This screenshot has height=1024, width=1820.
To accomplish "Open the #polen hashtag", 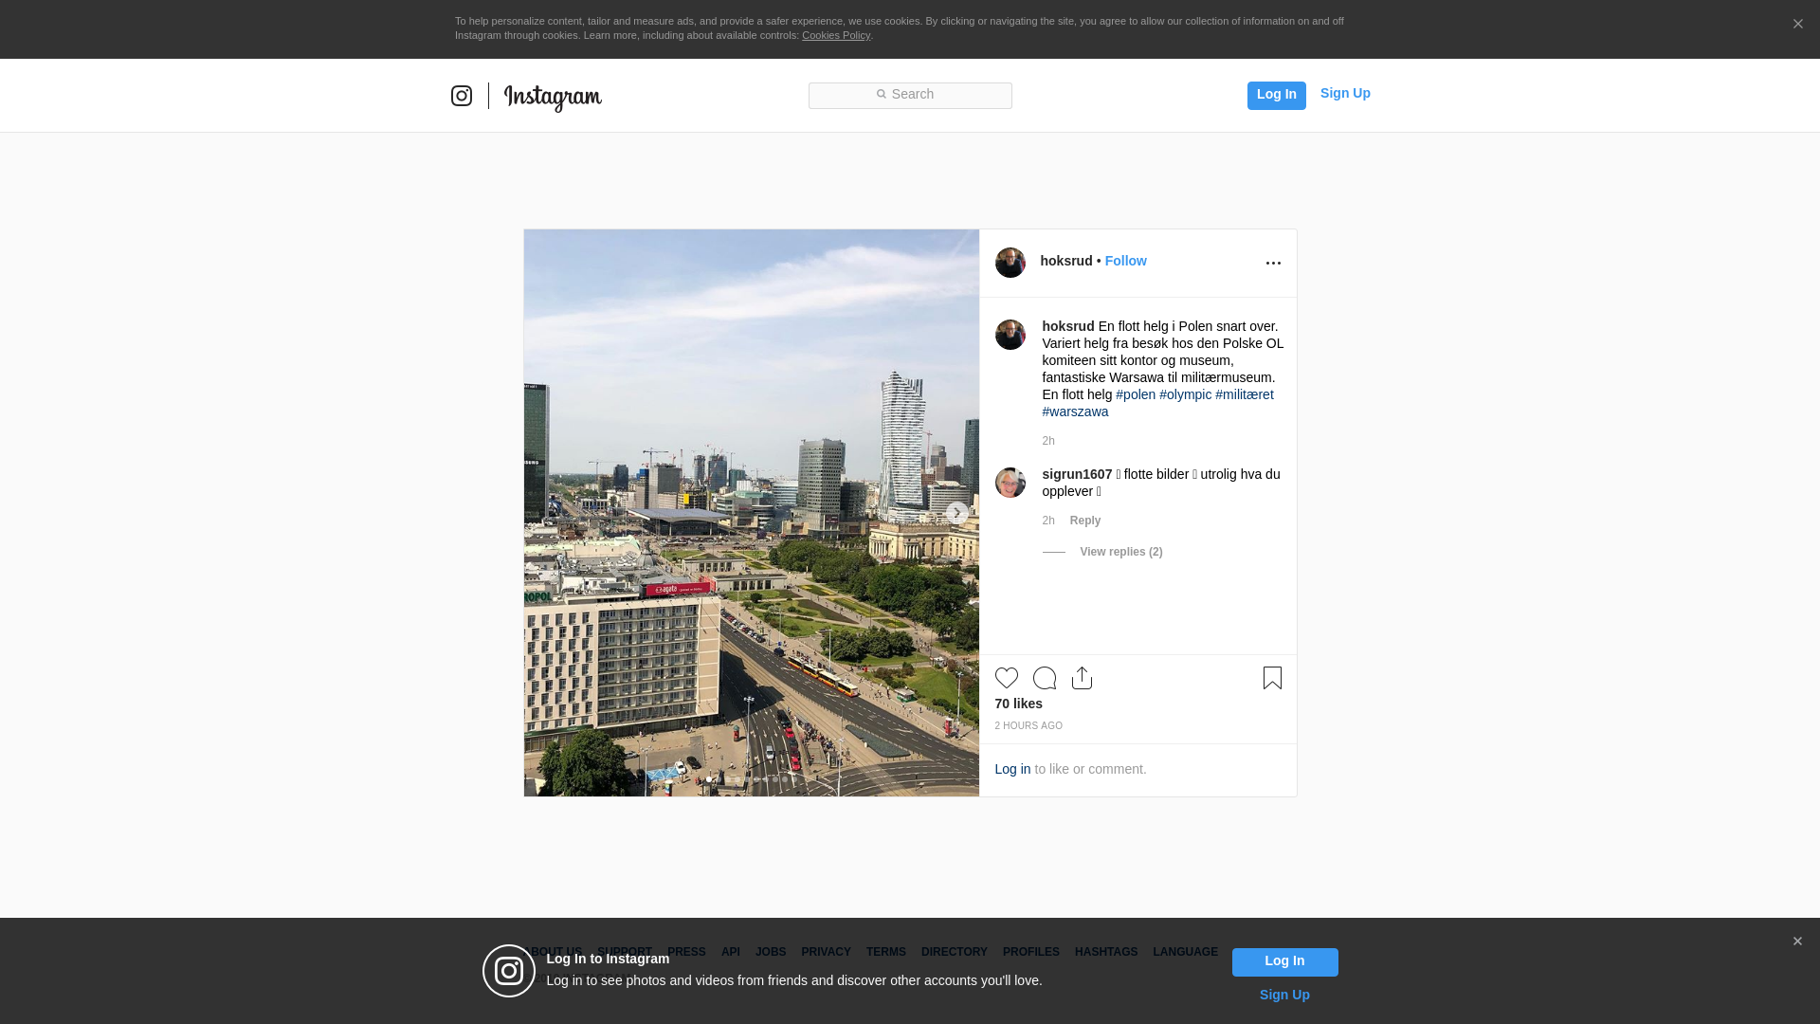I will point(1136,394).
